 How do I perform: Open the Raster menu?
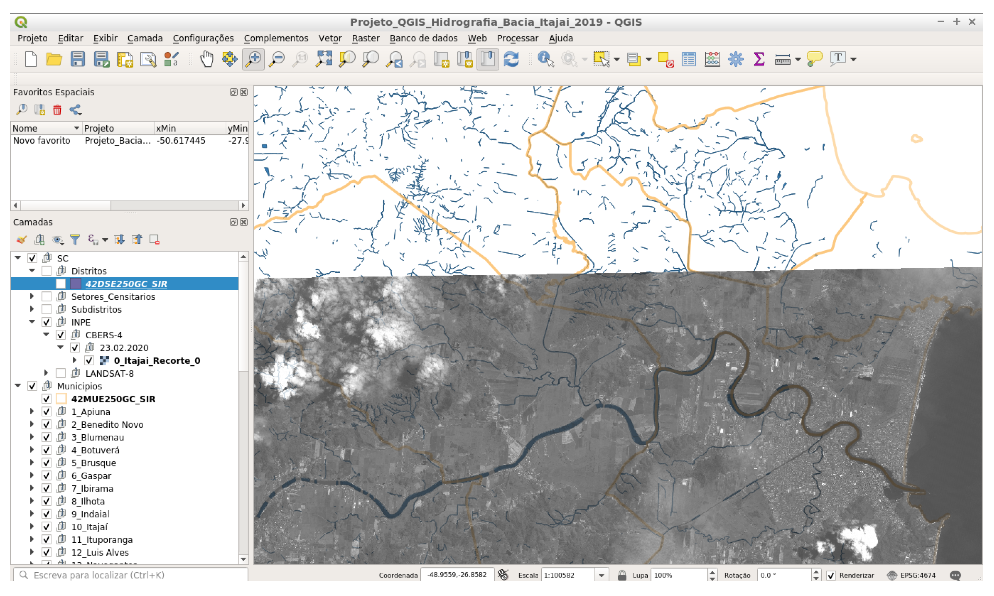pyautogui.click(x=365, y=38)
